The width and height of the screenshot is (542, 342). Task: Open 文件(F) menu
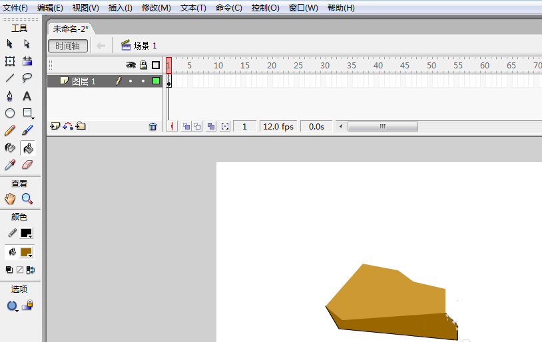click(15, 7)
